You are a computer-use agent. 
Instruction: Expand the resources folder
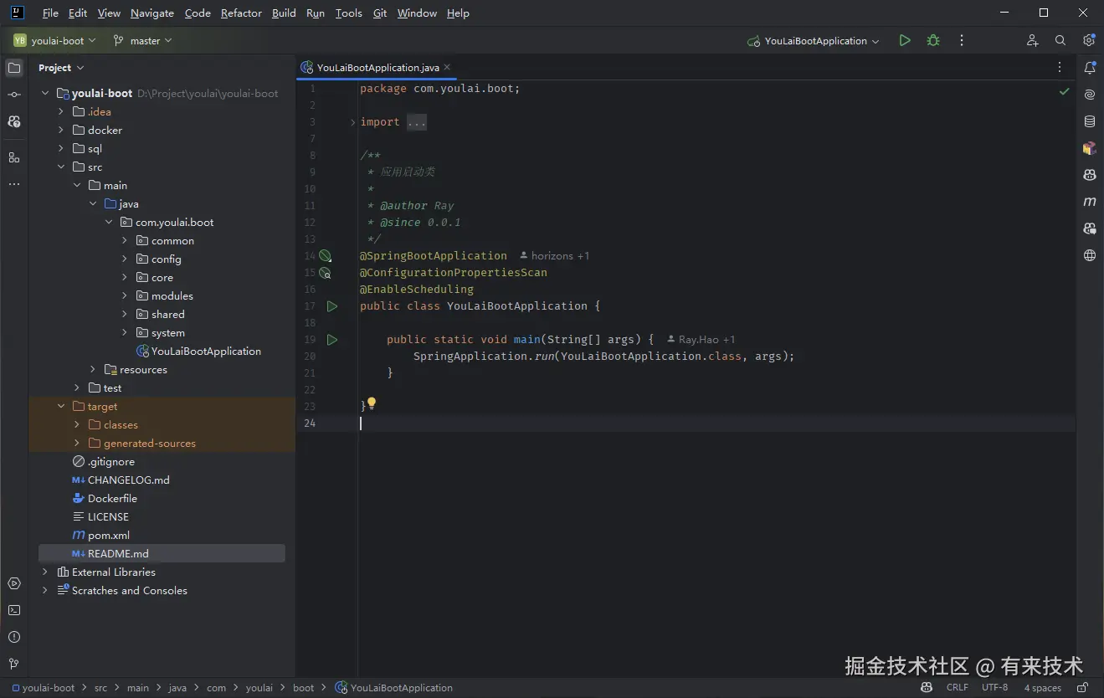pyautogui.click(x=93, y=369)
